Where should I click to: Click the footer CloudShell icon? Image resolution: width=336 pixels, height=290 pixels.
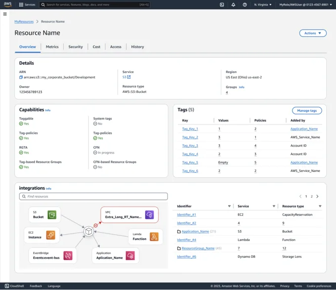point(7,286)
